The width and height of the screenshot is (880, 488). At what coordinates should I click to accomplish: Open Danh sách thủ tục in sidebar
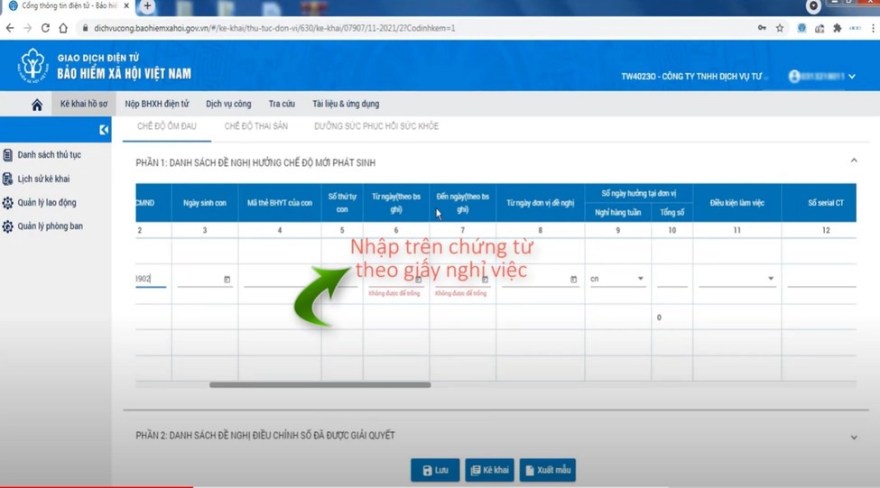click(49, 155)
